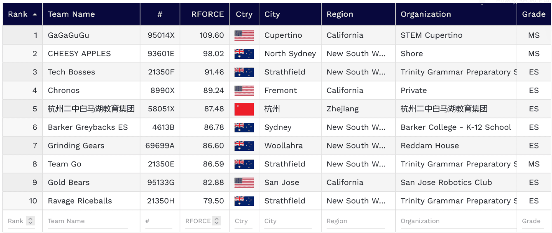Viewport: 552px width, 233px height.
Task: Click the US flag for Gold Bears
Action: (x=244, y=182)
